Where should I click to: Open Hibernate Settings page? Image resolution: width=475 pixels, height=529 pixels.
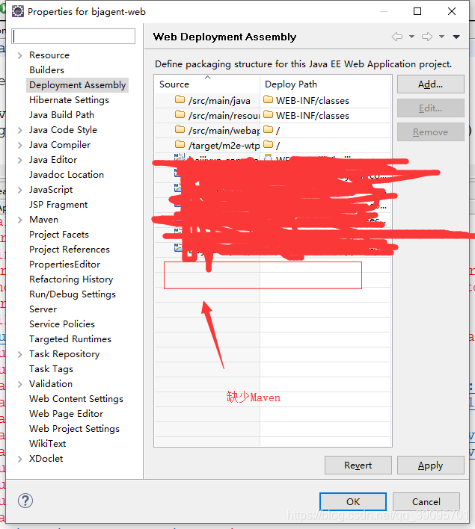(69, 100)
